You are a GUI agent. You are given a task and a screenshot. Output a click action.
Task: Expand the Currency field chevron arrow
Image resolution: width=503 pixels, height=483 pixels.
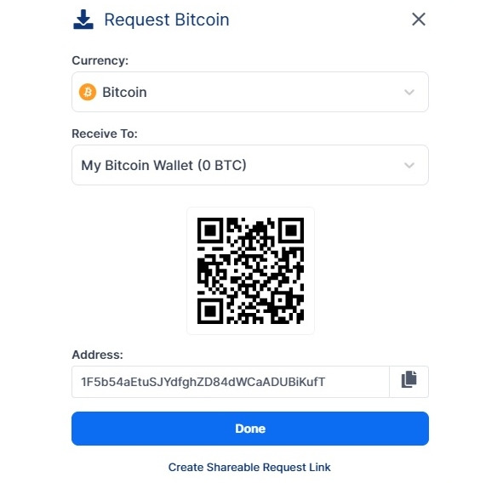409,93
